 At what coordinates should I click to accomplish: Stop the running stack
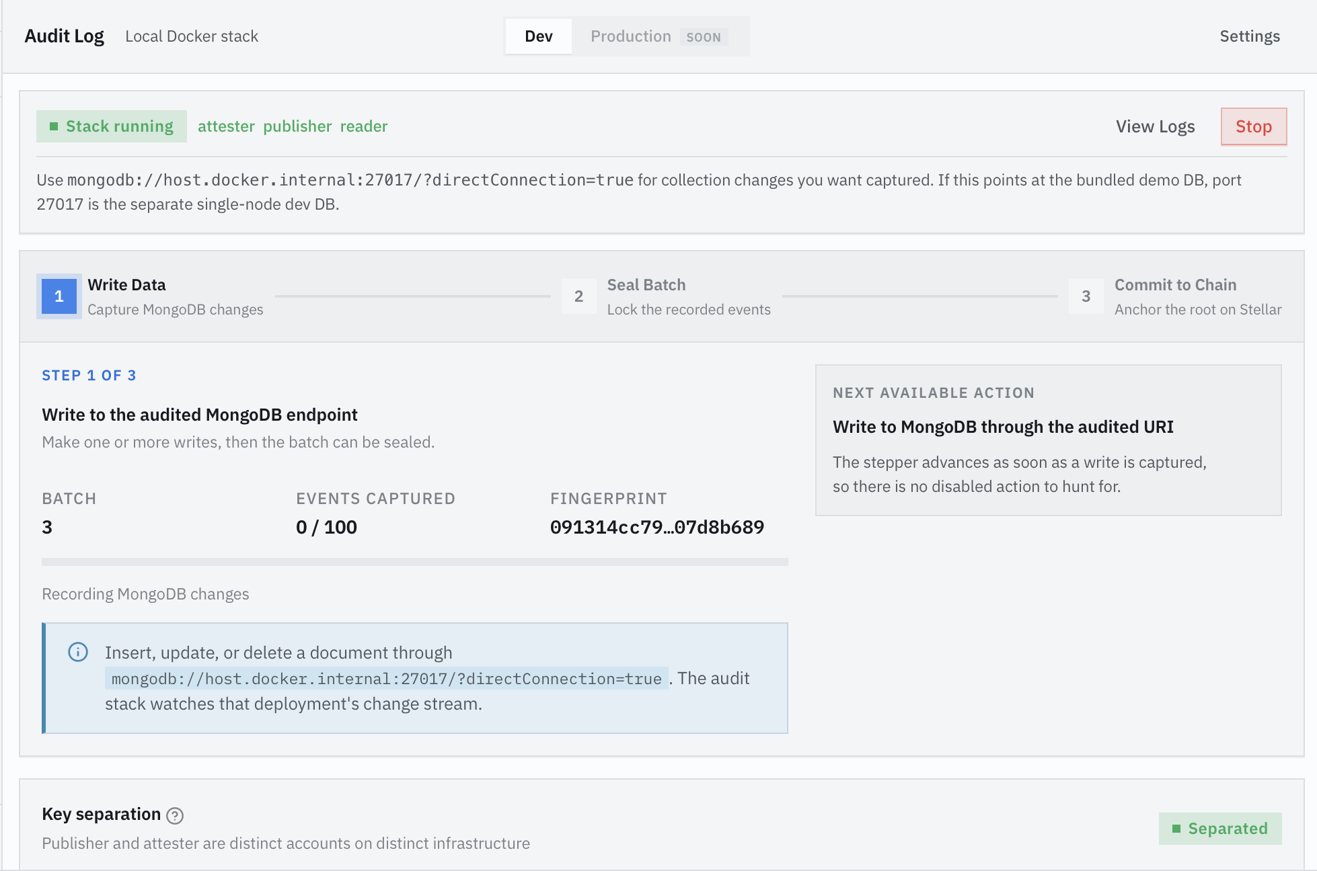pyautogui.click(x=1254, y=126)
